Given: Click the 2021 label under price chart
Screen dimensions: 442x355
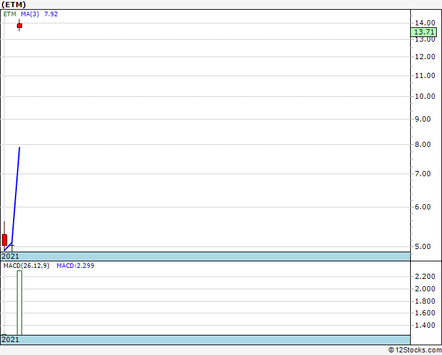Looking at the screenshot, I should coord(10,256).
